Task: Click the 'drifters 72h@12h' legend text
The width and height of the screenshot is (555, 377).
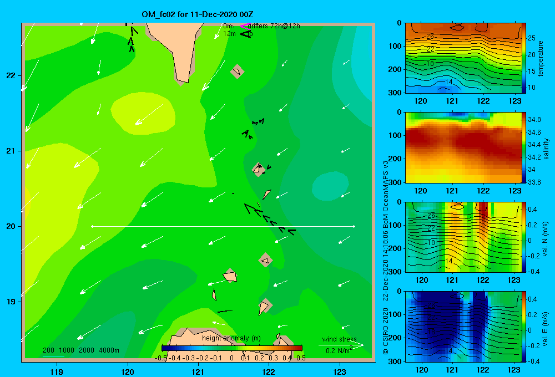Action: point(274,26)
